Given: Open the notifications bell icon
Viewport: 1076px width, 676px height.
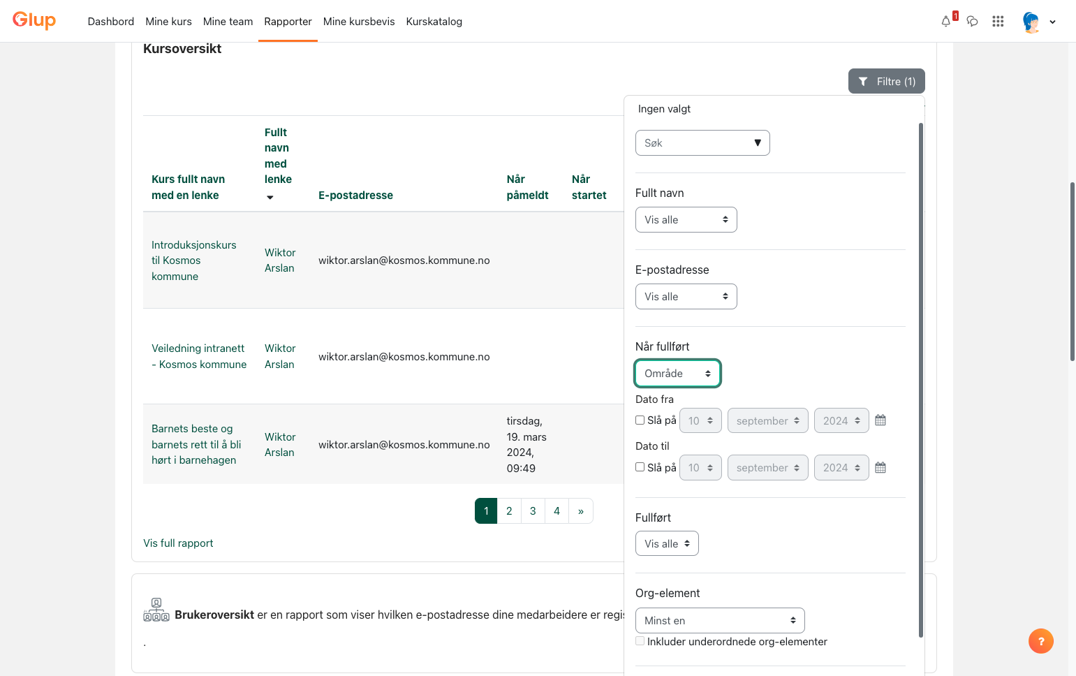Looking at the screenshot, I should tap(946, 22).
